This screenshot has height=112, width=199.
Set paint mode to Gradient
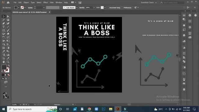click(6, 75)
